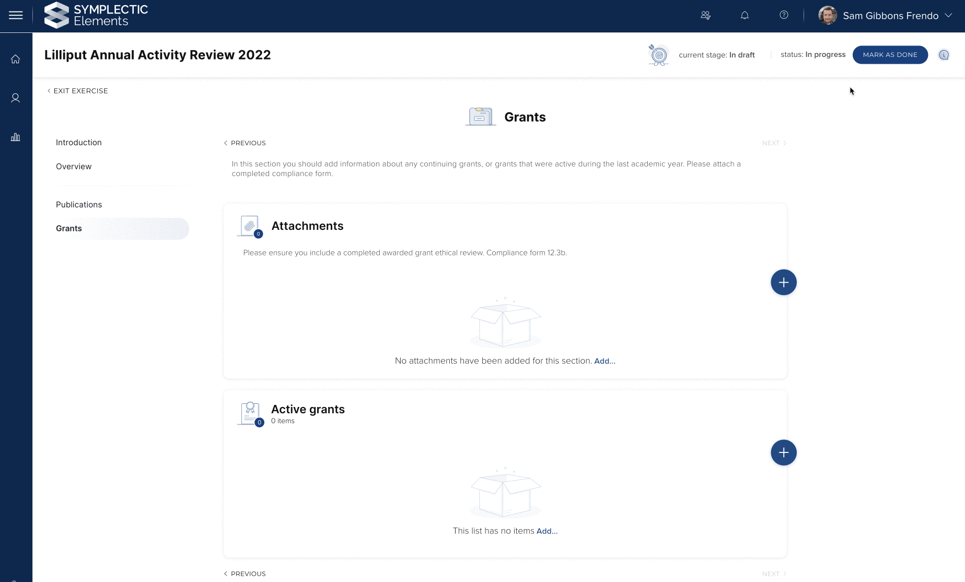Click the target stage icon

[658, 55]
